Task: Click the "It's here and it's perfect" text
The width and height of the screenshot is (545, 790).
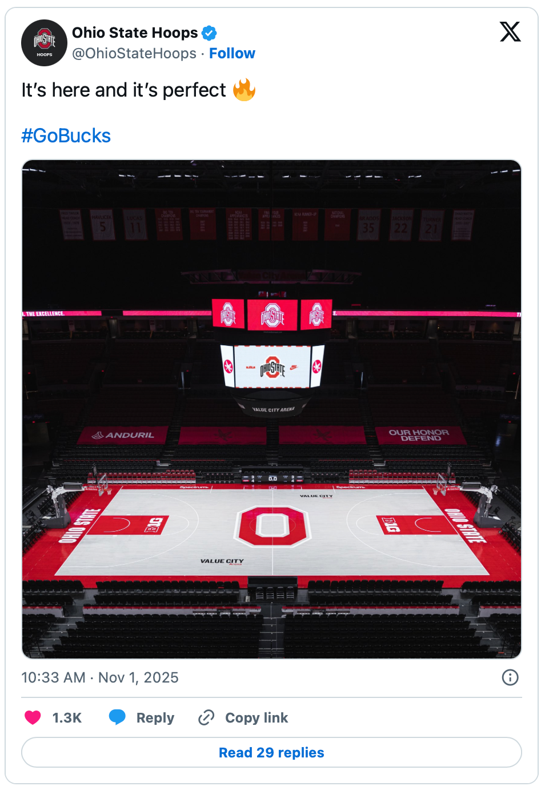Action: pyautogui.click(x=123, y=90)
